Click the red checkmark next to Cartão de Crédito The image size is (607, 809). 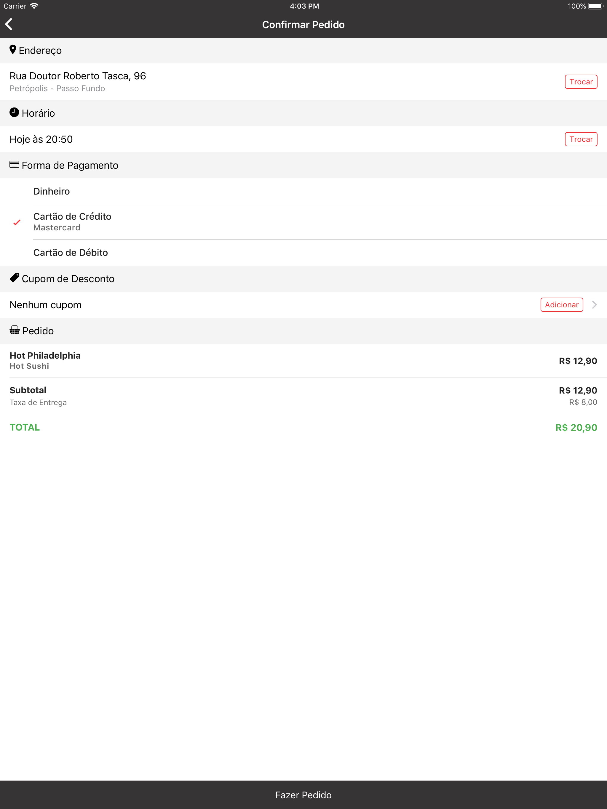click(x=17, y=222)
